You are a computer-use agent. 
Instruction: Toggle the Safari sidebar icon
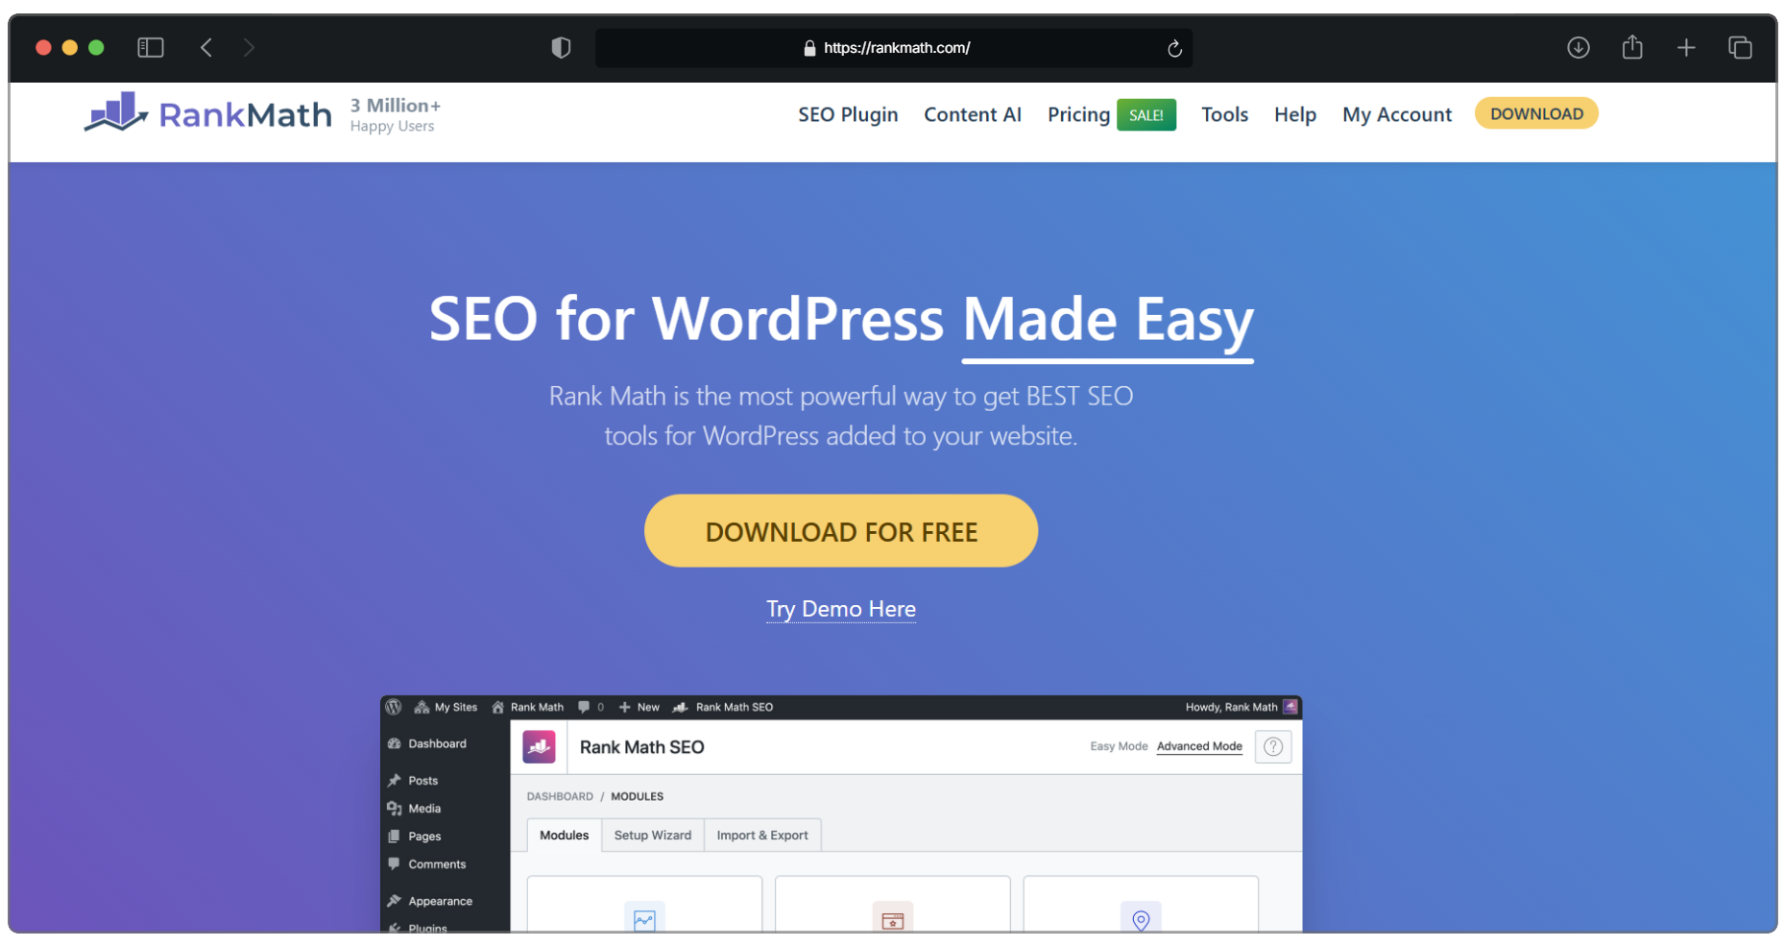151,48
